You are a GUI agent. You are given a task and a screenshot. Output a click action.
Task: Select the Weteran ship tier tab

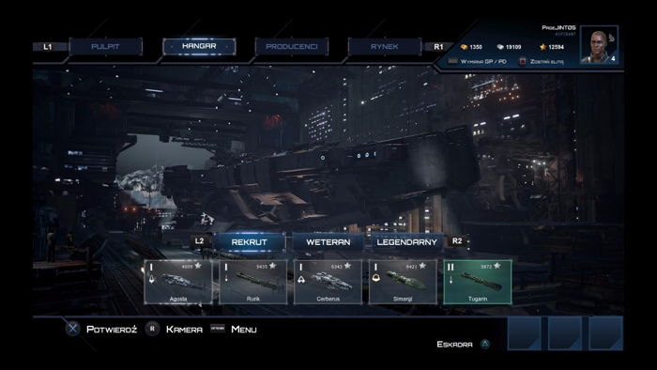[x=328, y=241]
